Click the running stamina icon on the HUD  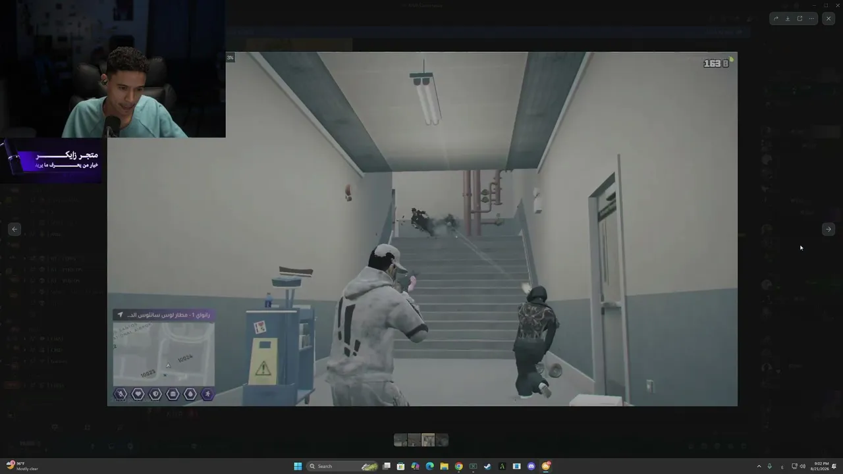coord(207,394)
